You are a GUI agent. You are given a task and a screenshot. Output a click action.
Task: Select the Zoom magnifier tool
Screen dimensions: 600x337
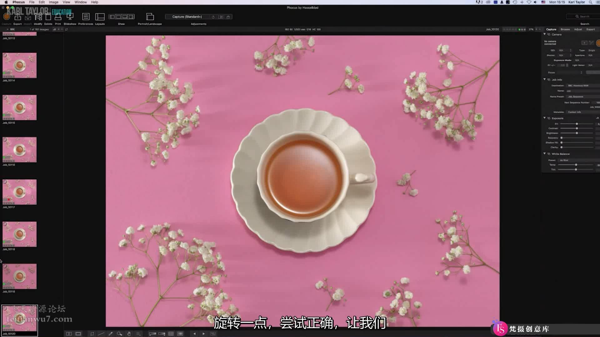pos(119,334)
